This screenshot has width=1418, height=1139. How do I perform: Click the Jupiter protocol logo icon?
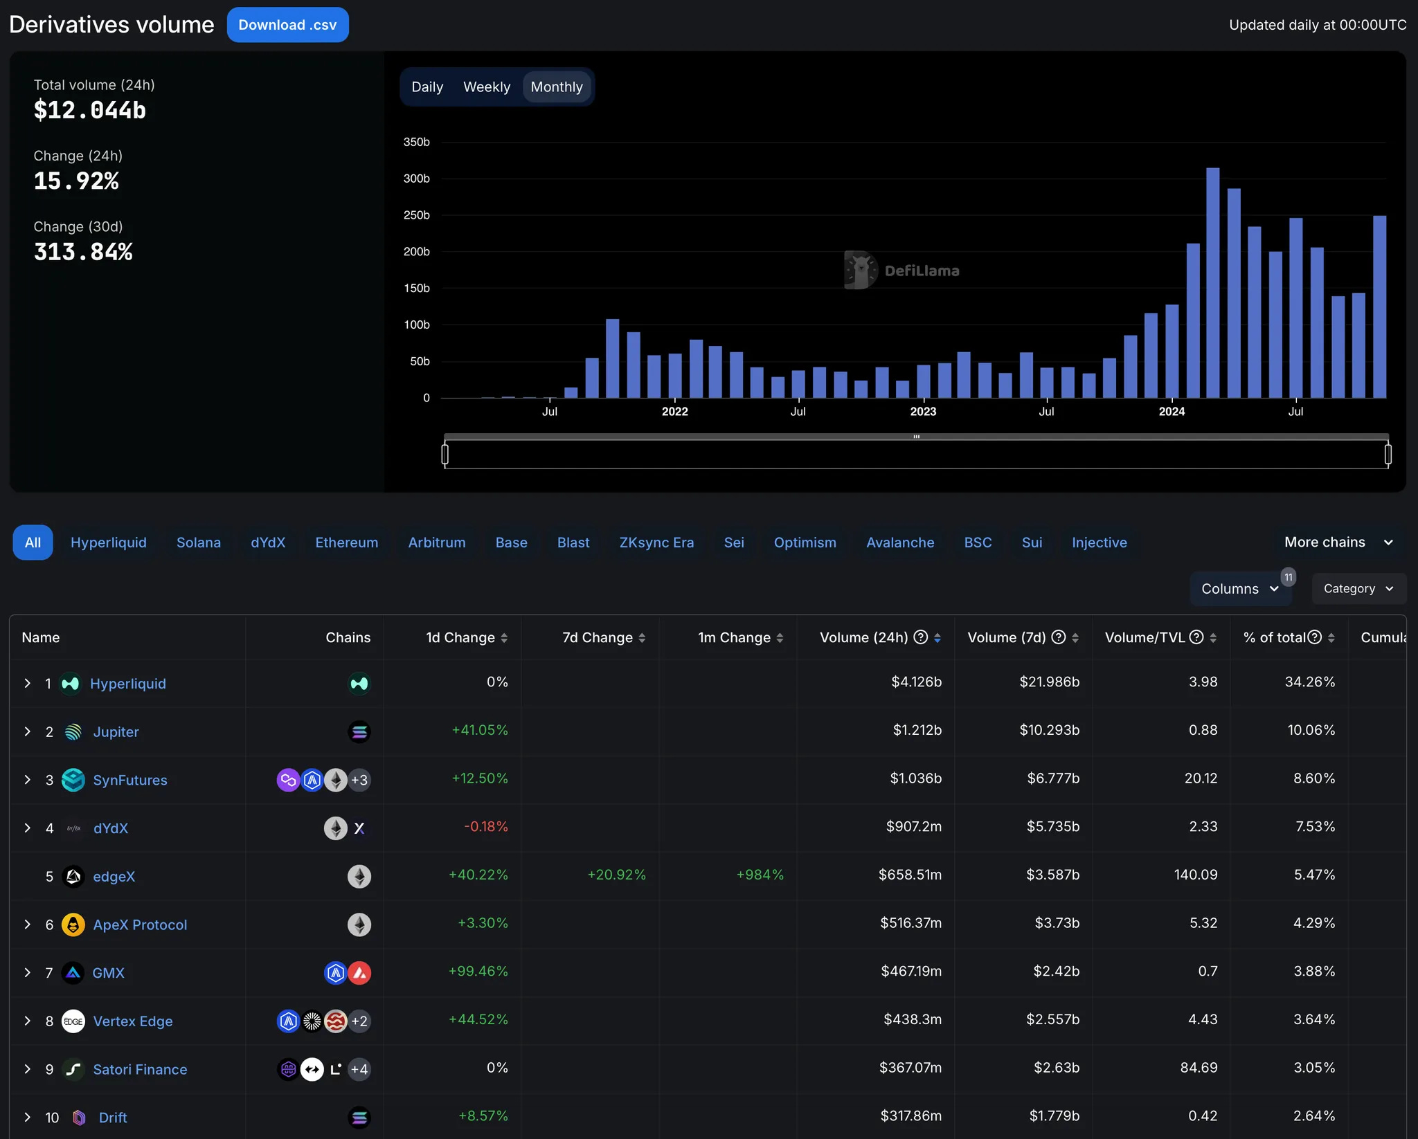pyautogui.click(x=73, y=731)
